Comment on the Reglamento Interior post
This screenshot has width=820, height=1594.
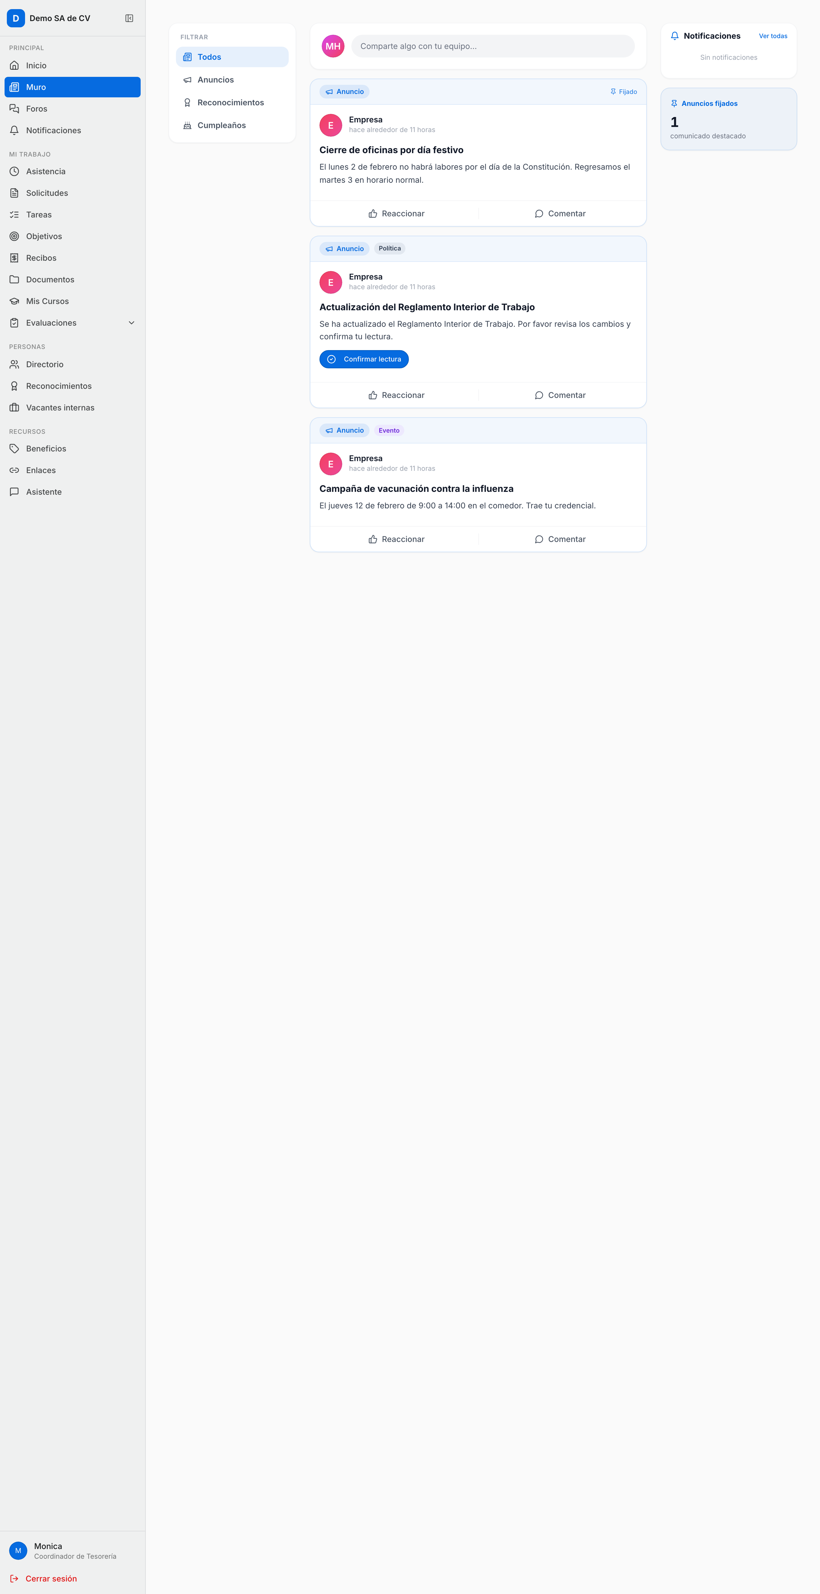560,395
